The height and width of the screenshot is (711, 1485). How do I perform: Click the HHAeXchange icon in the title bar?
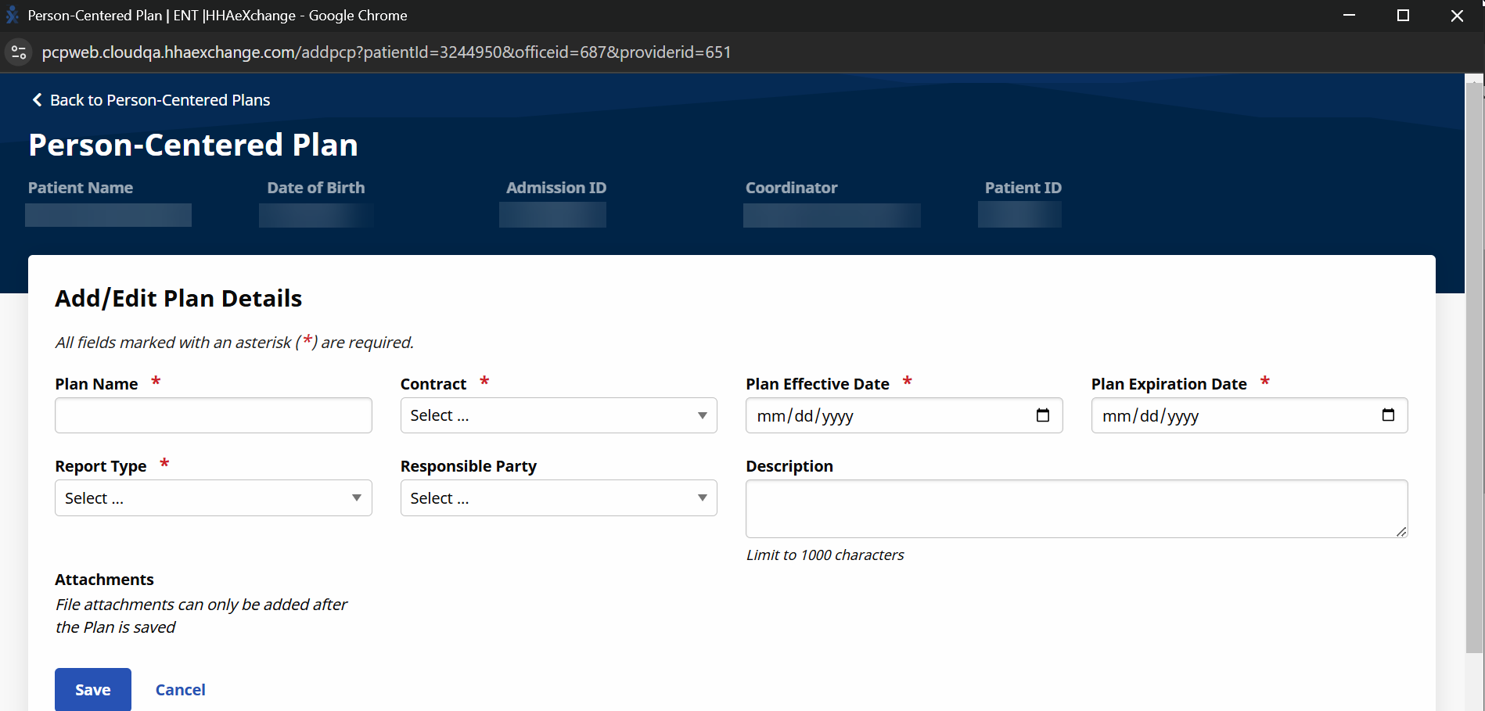pyautogui.click(x=12, y=15)
